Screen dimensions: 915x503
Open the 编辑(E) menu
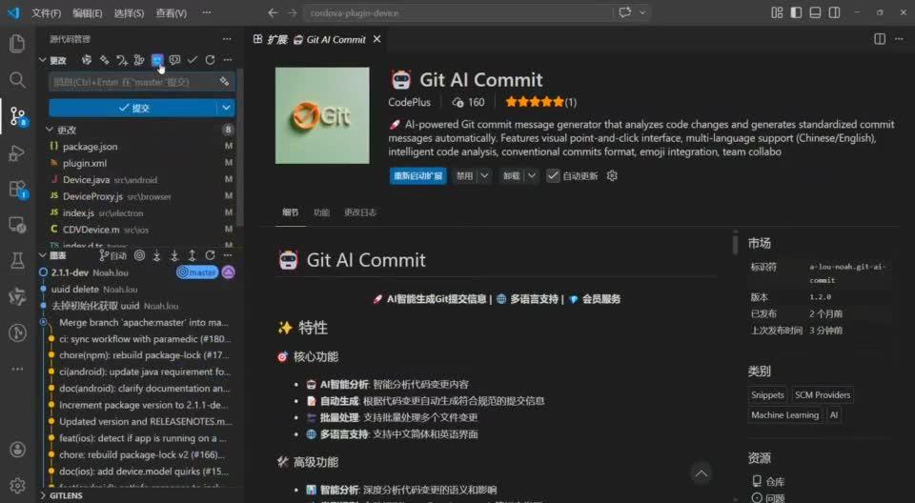(x=88, y=12)
